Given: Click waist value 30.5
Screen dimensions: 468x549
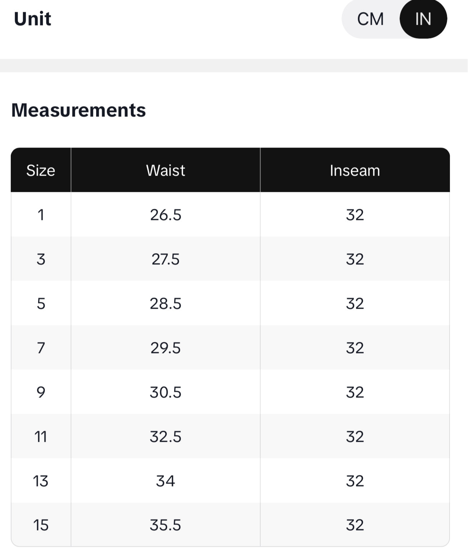Looking at the screenshot, I should [165, 392].
